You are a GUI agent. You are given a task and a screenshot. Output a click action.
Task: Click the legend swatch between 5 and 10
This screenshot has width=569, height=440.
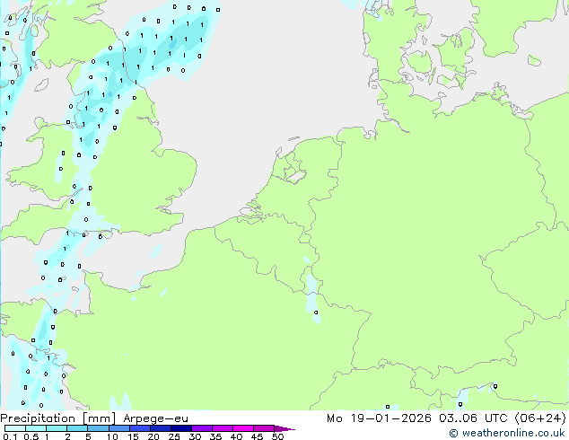pos(98,428)
